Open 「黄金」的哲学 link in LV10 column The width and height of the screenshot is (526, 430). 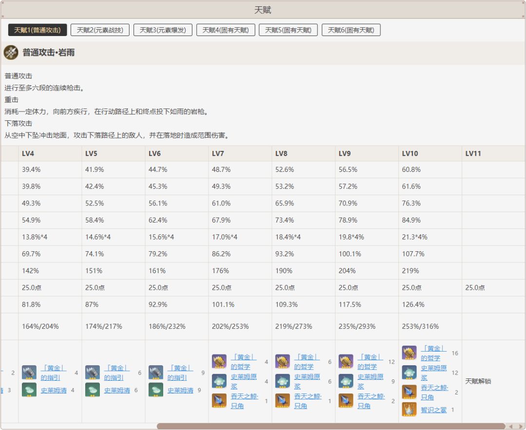pyautogui.click(x=434, y=353)
